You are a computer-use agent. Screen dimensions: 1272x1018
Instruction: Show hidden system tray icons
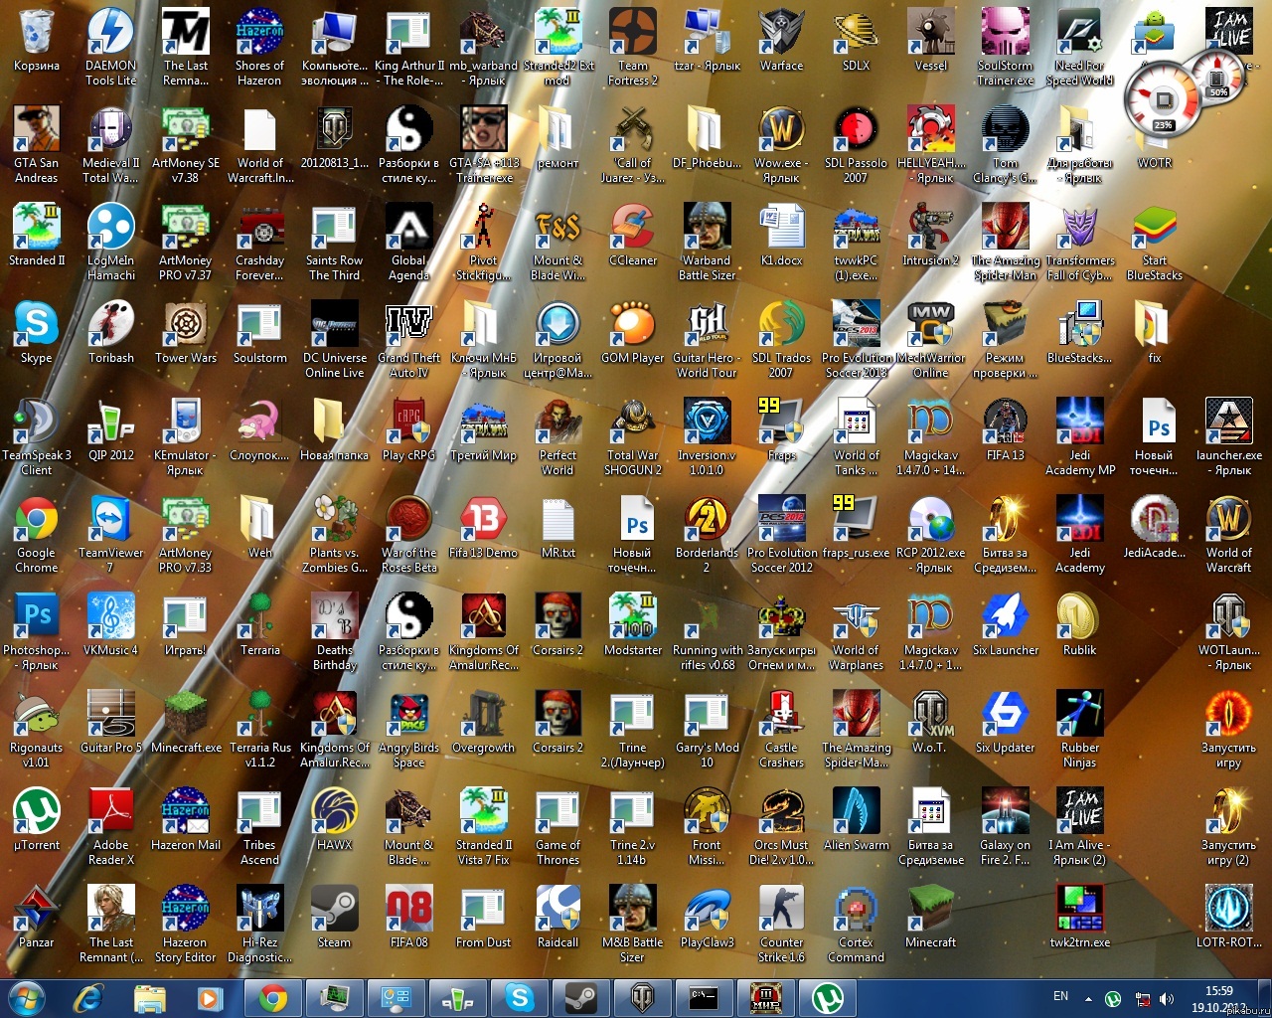[x=1088, y=998]
